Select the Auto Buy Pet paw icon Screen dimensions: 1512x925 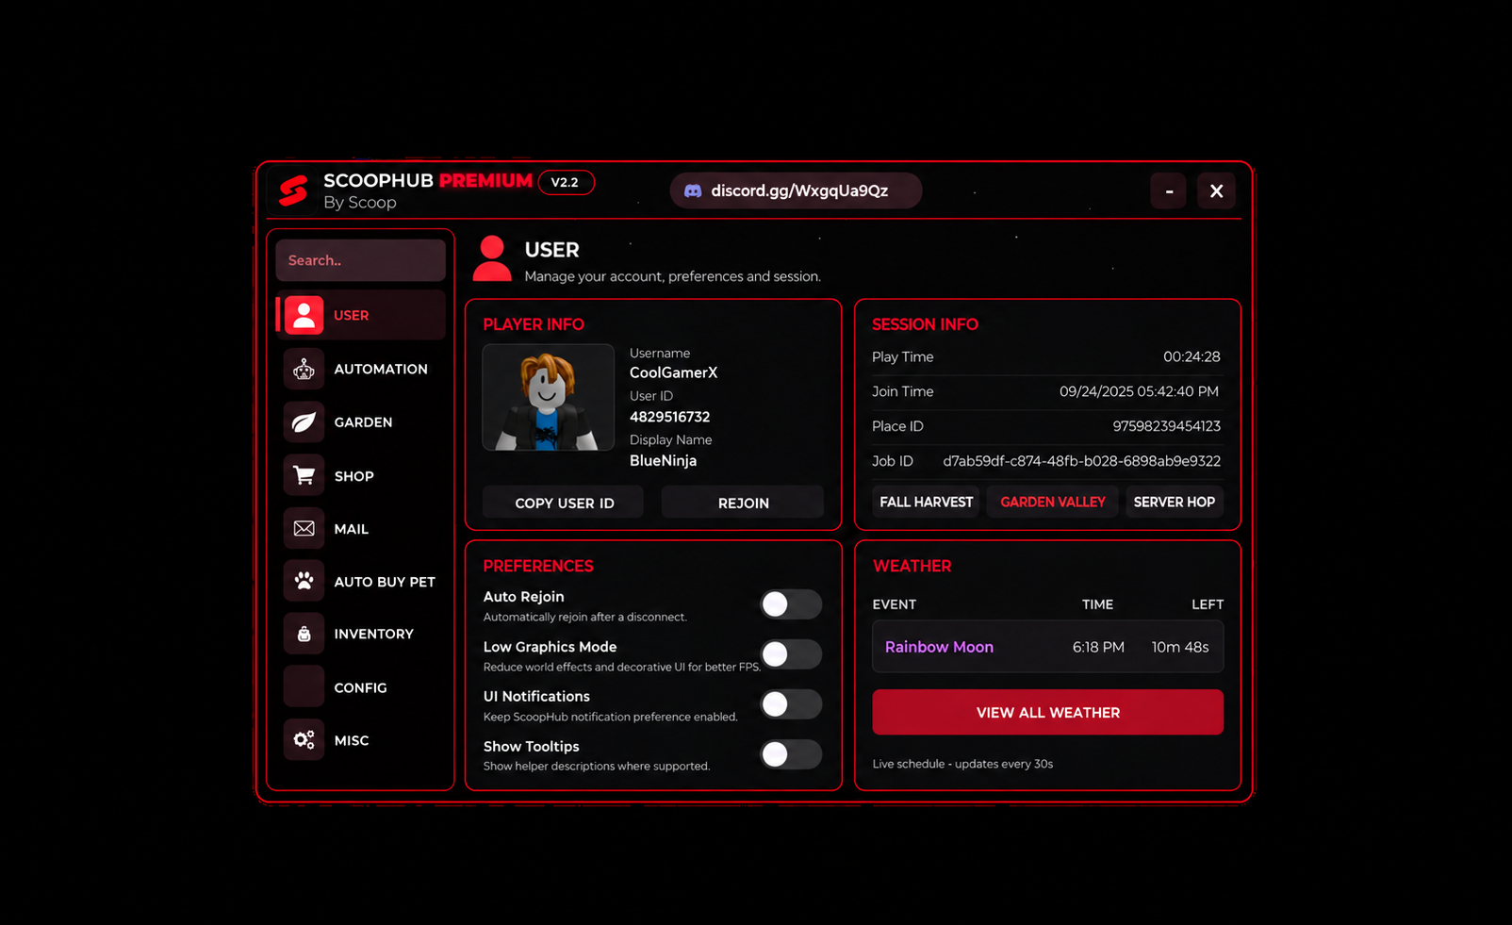pos(304,581)
